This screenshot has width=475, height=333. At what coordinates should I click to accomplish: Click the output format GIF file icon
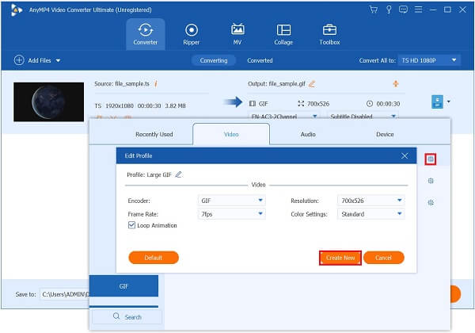coord(437,102)
